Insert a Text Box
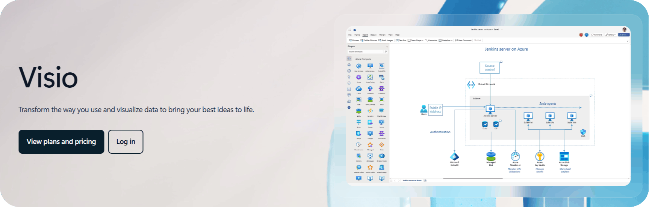 401,40
